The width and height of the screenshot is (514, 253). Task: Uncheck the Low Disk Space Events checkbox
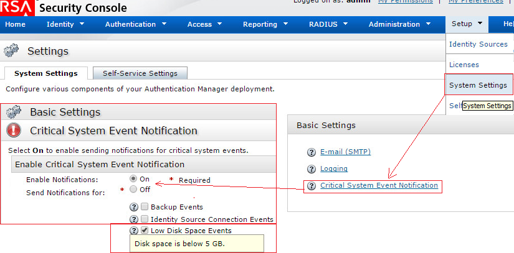pos(145,231)
